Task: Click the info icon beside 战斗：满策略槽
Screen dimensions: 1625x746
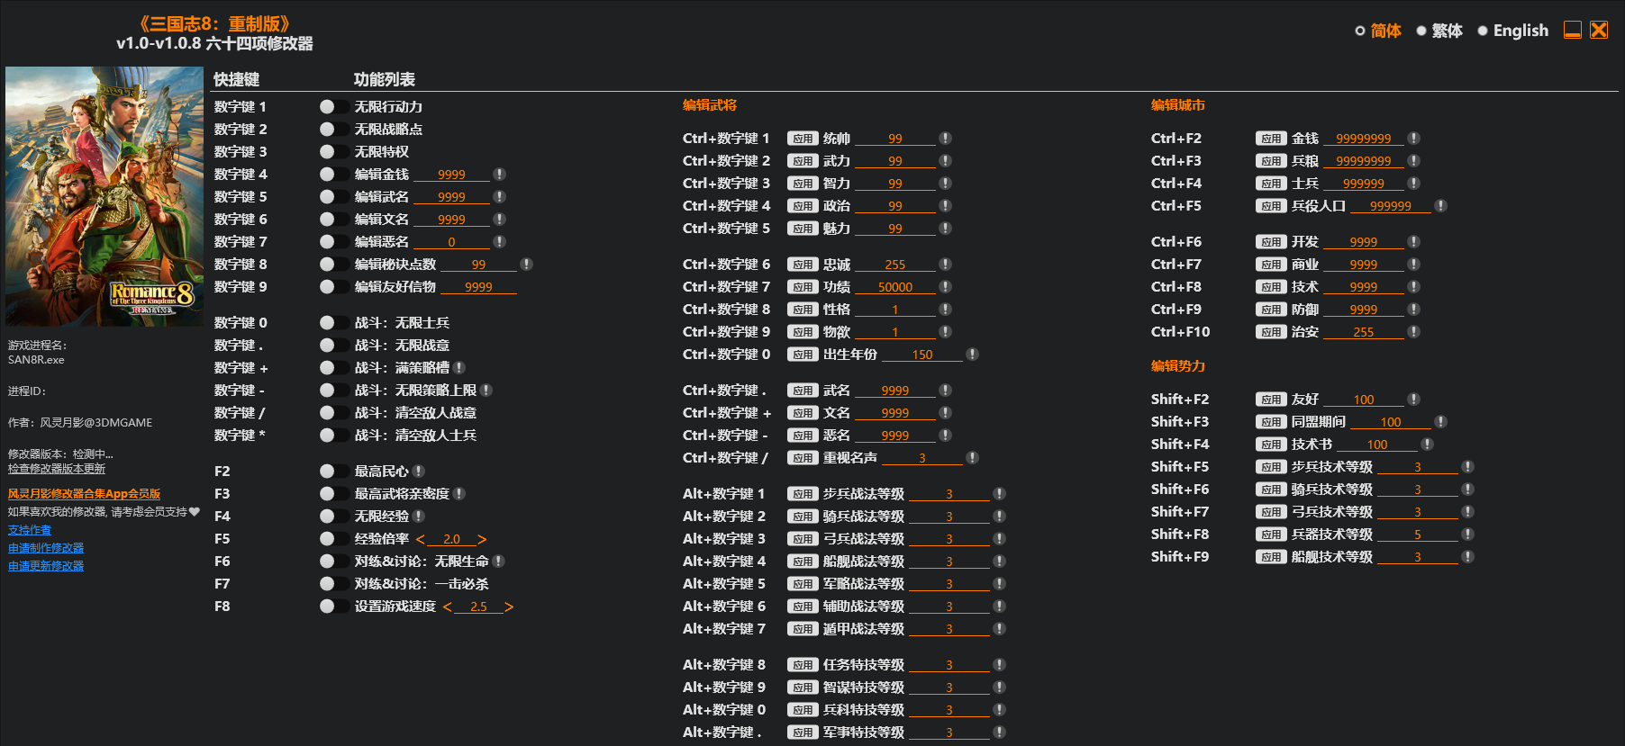Action: click(x=459, y=368)
